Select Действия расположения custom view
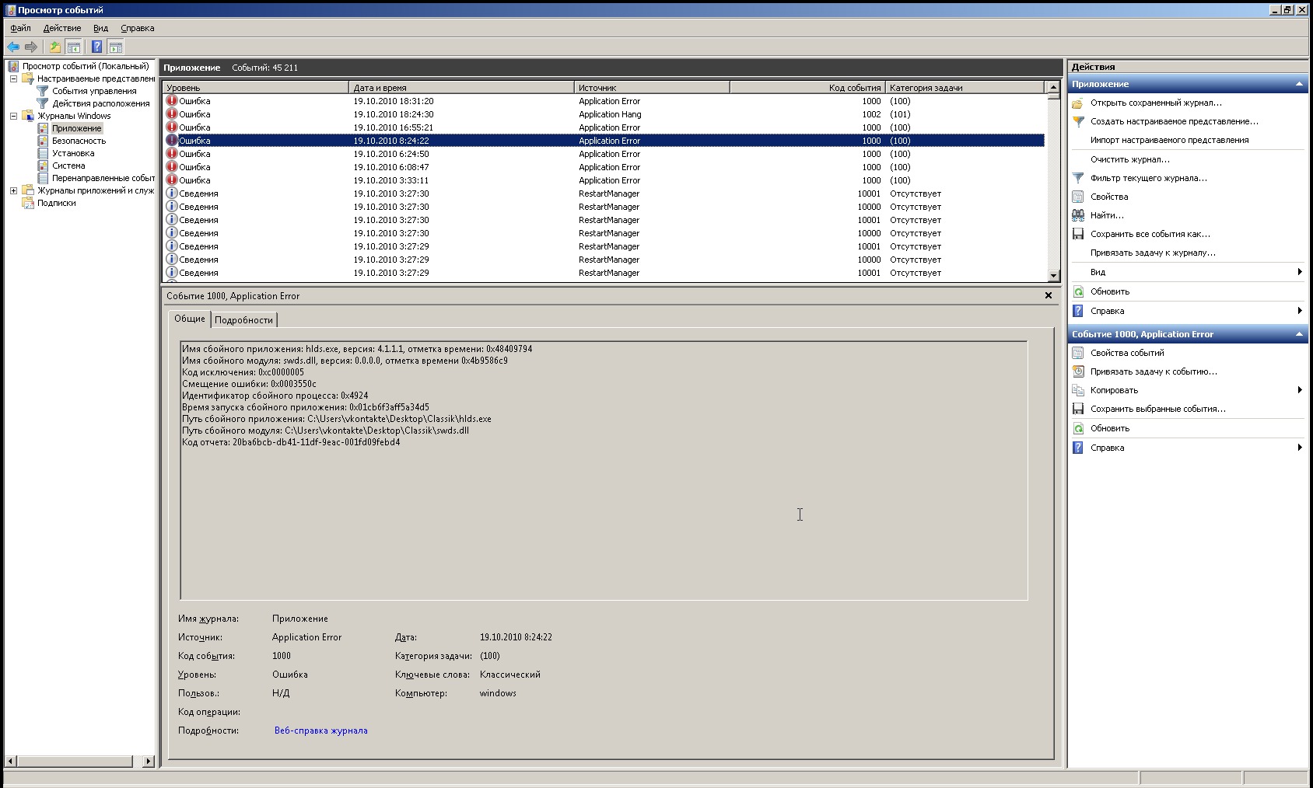 (101, 103)
